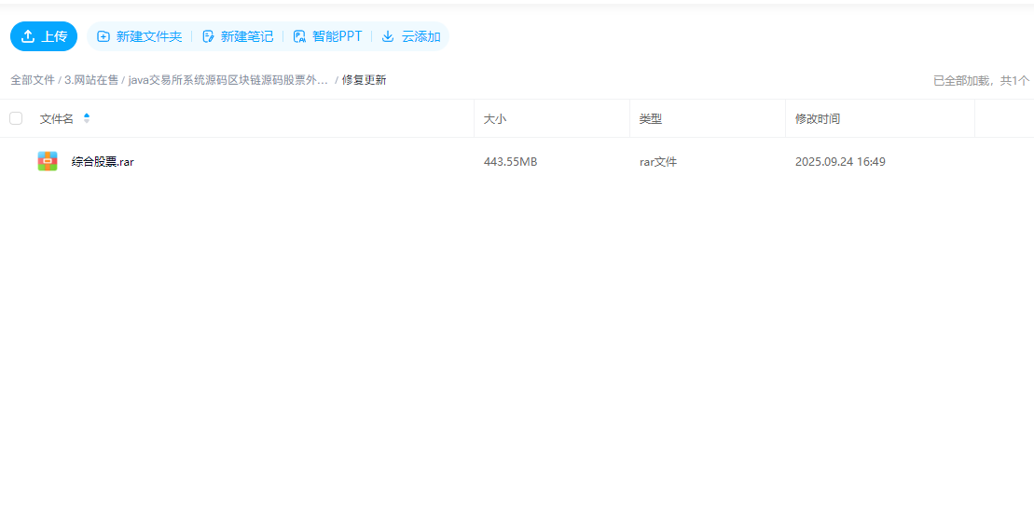
Task: Click the sort arrows beside 文件名
Action: pos(87,118)
